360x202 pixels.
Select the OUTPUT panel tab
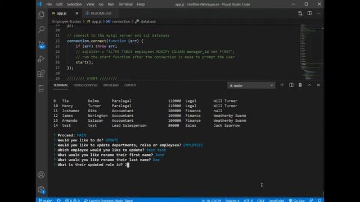pyautogui.click(x=130, y=85)
